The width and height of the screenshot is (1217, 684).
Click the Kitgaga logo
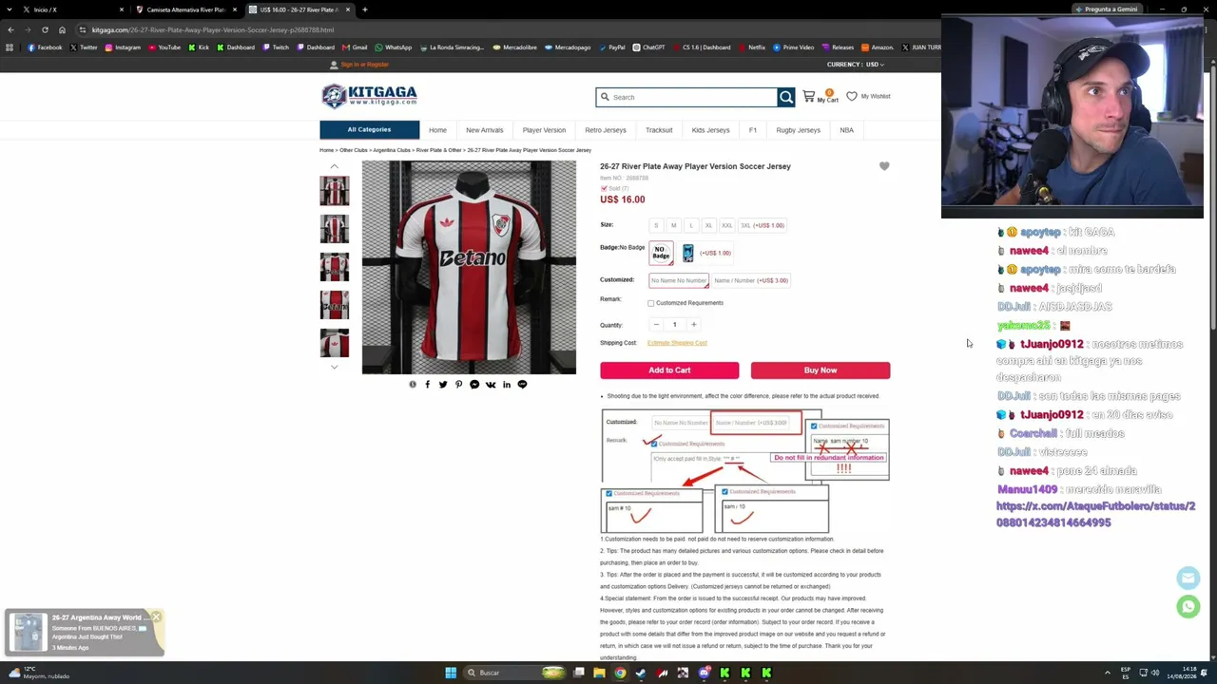(369, 96)
